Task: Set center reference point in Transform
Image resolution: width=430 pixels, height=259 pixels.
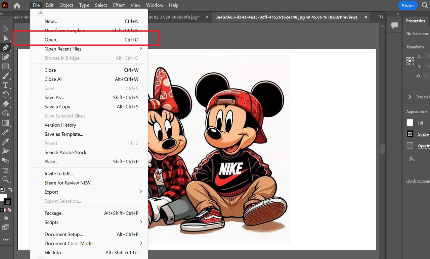Action: 410,61
